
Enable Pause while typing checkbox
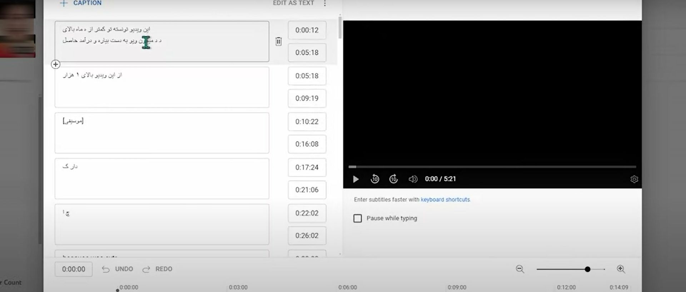(x=358, y=218)
